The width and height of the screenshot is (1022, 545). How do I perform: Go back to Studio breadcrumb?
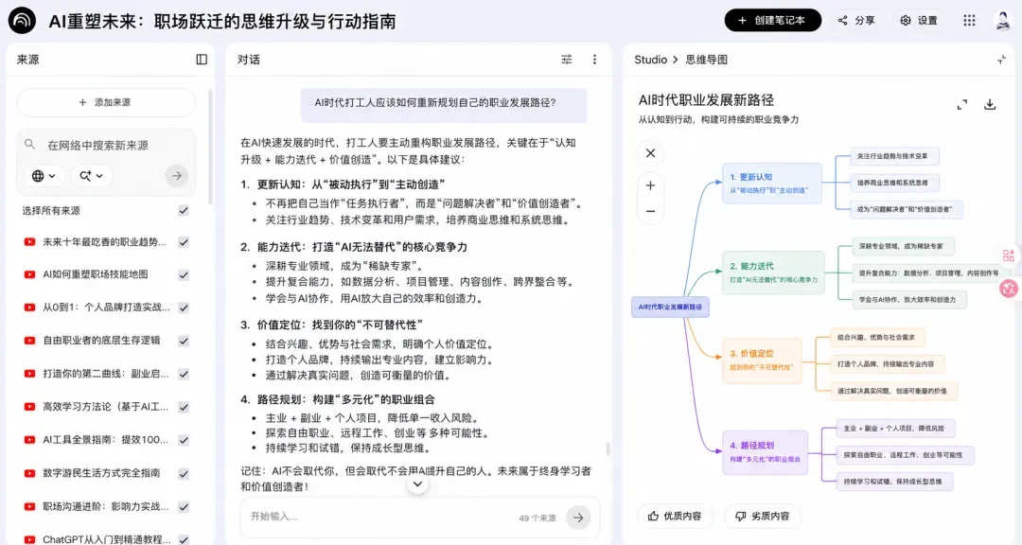click(x=650, y=60)
